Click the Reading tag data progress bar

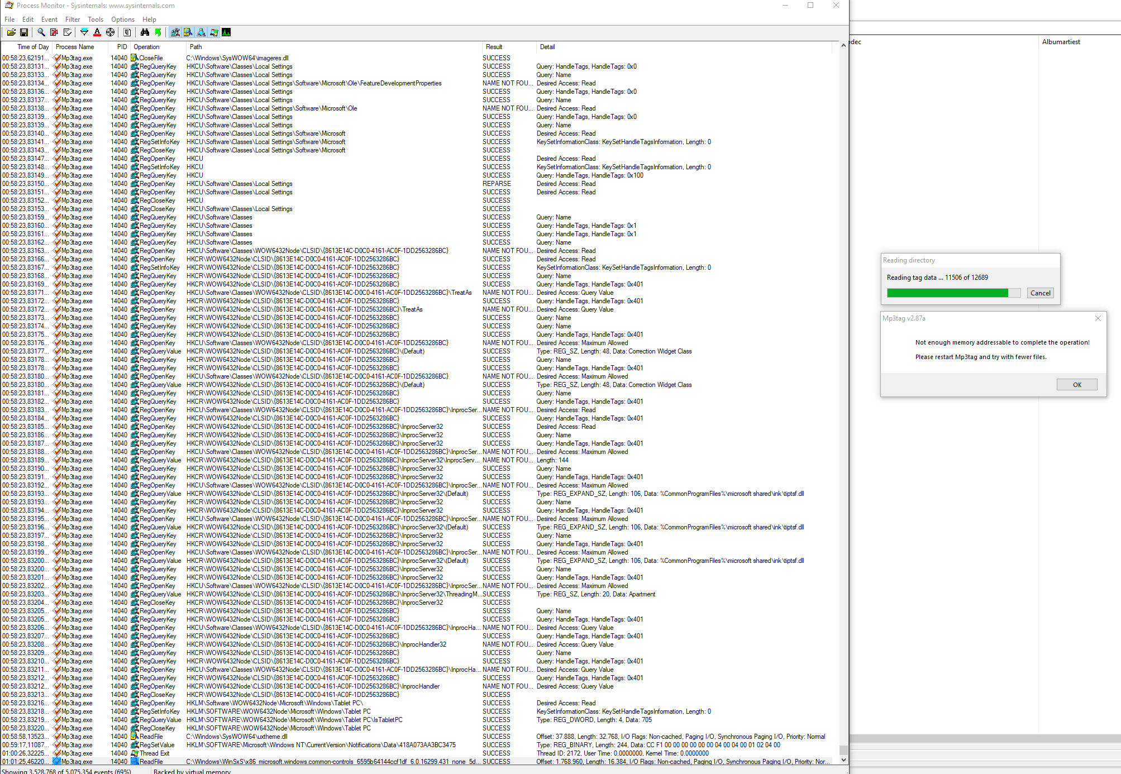click(x=953, y=293)
